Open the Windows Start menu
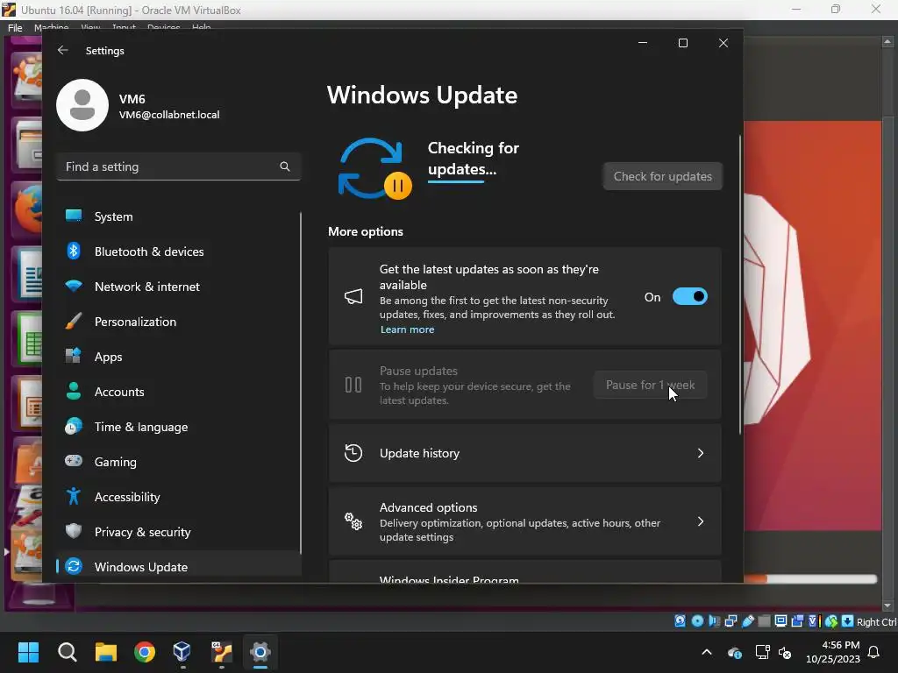 pyautogui.click(x=28, y=652)
